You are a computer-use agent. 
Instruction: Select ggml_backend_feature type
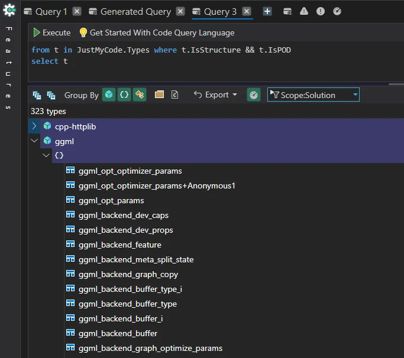120,245
